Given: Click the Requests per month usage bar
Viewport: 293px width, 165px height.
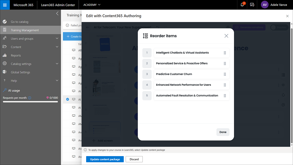Looking at the screenshot, I should click(x=30, y=102).
